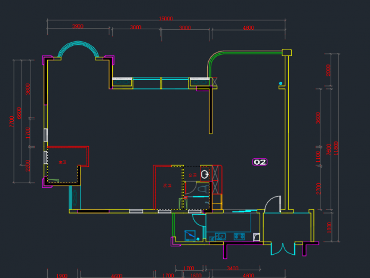The image size is (370, 278).
Task: Click the 11800 vertical dimension text
Action: point(337,149)
